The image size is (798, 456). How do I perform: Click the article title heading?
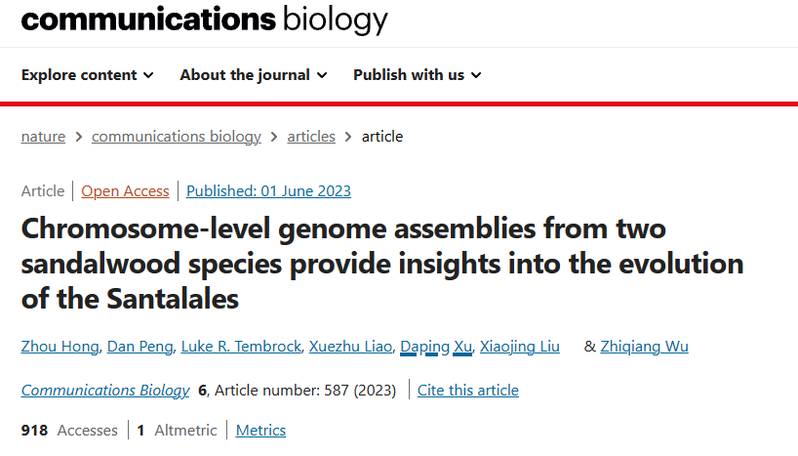(x=382, y=264)
